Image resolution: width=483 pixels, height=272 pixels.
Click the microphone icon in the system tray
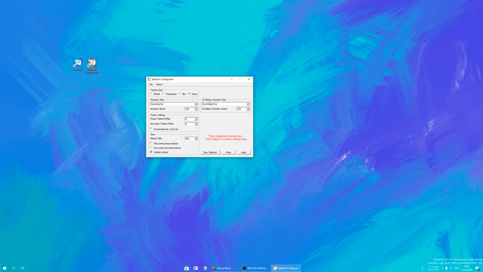coord(446,268)
